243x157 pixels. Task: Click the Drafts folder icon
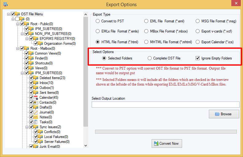click(x=36, y=107)
